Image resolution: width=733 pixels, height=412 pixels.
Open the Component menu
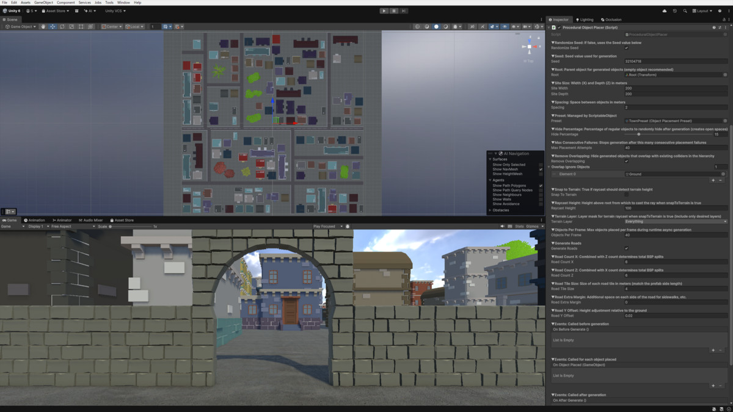(66, 2)
